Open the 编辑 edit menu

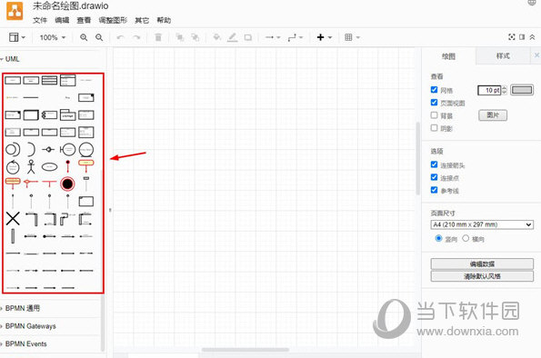click(x=62, y=20)
